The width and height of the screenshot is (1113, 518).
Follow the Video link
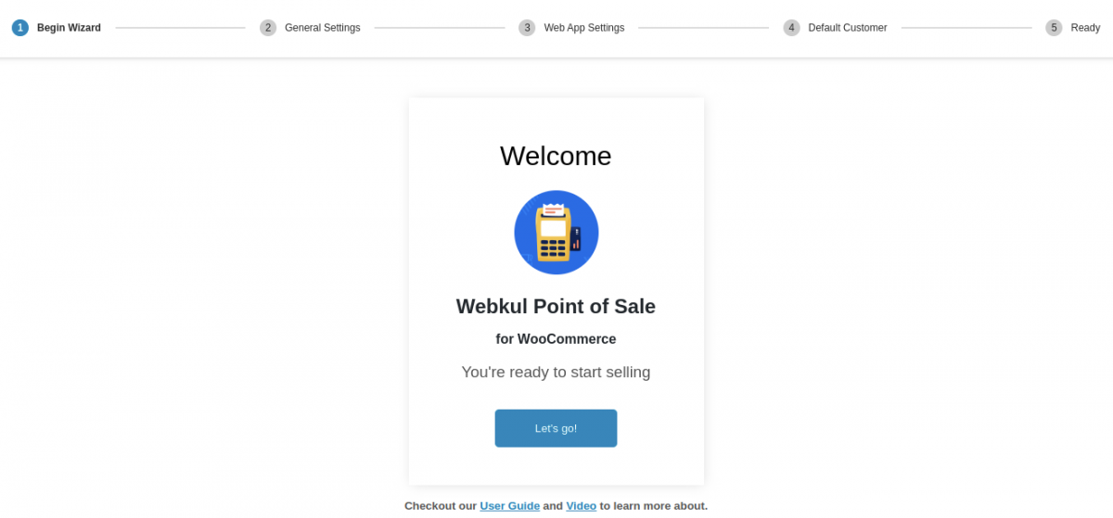pos(581,506)
